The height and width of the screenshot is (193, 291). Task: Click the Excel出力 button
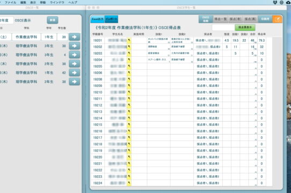coord(98,19)
